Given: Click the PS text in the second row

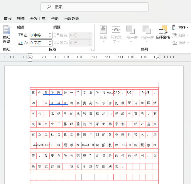Looking at the screenshot, I should click(x=33, y=103).
